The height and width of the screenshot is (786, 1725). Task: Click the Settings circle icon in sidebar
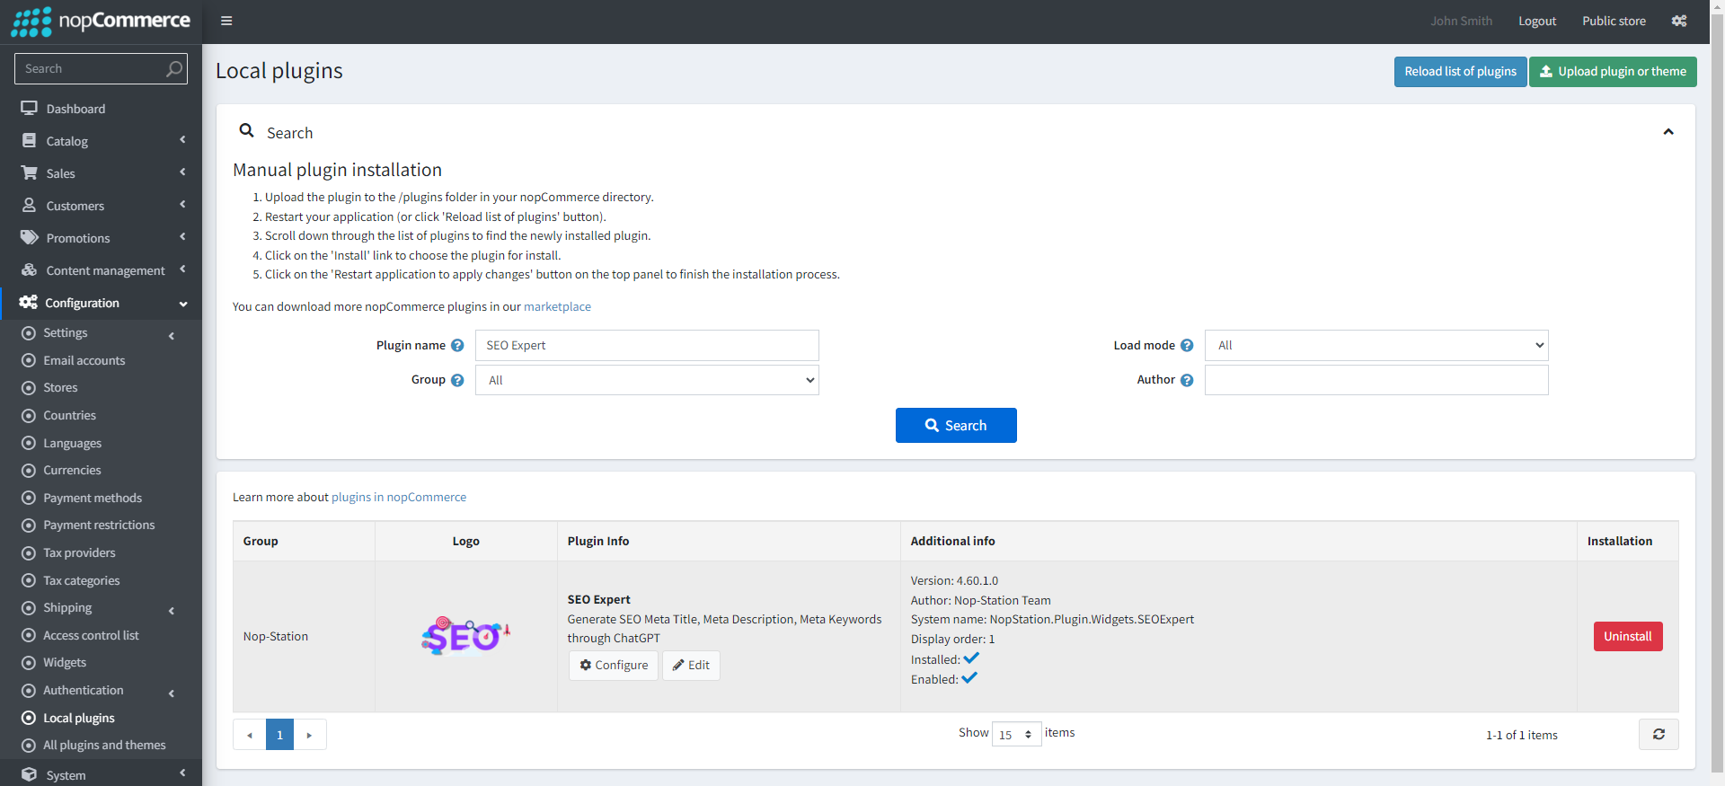[x=29, y=332]
